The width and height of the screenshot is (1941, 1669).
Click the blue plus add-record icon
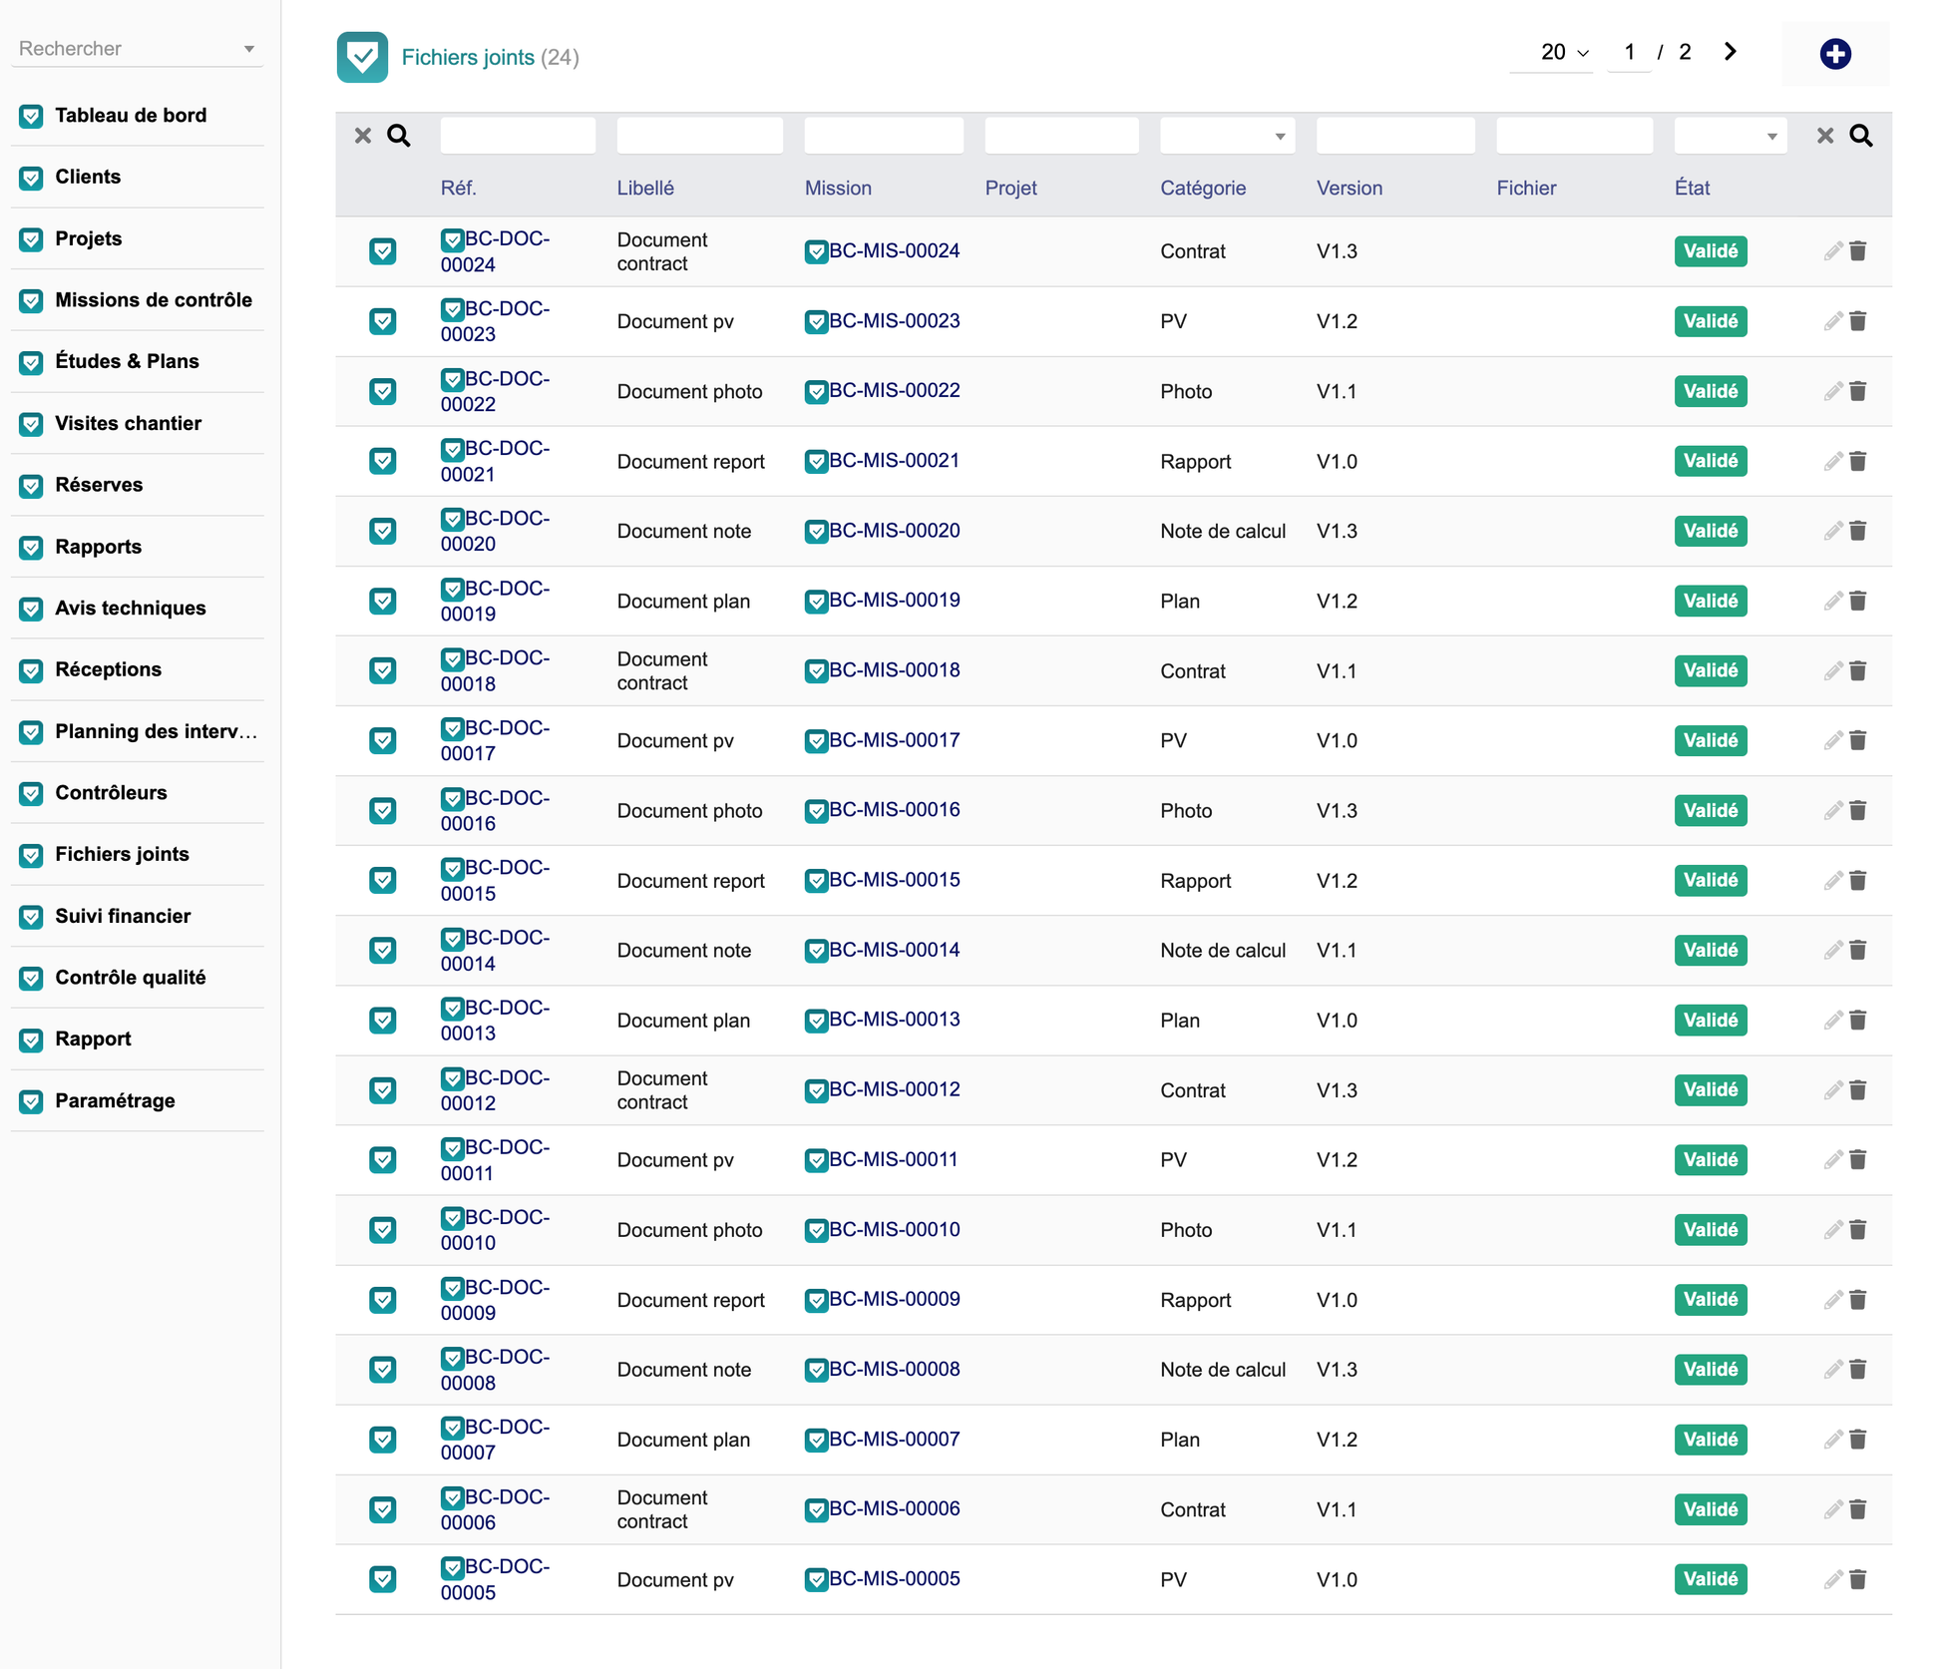point(1834,54)
